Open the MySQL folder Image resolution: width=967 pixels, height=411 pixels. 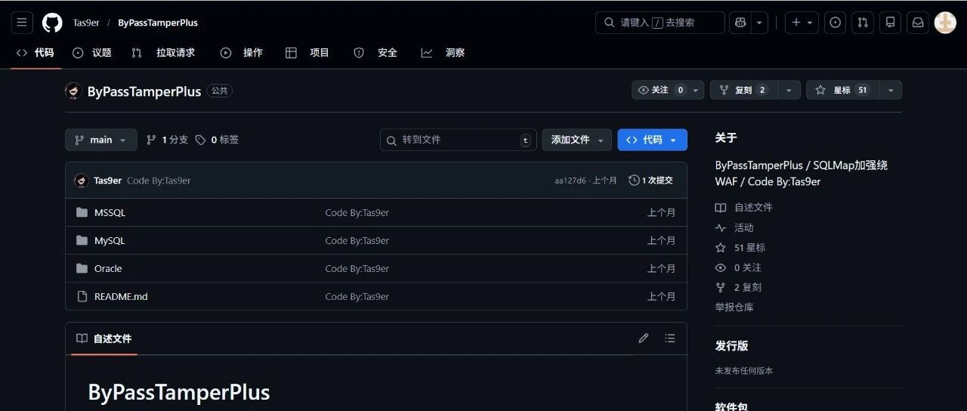[110, 241]
